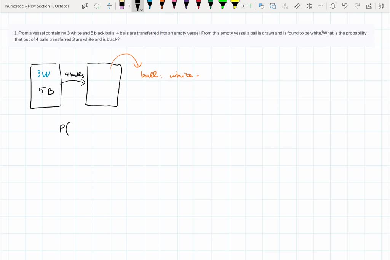Undo the last ink stroke
Screen dimensions: 390x260
tap(345, 6)
